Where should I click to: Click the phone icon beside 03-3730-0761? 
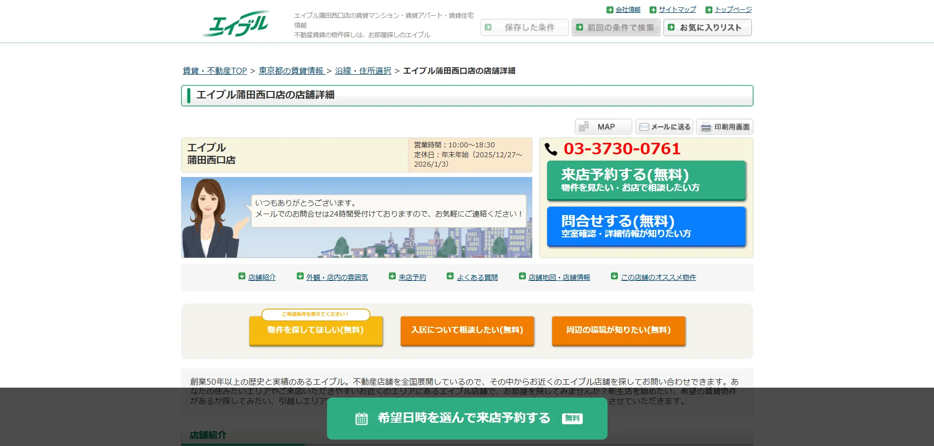coord(551,148)
